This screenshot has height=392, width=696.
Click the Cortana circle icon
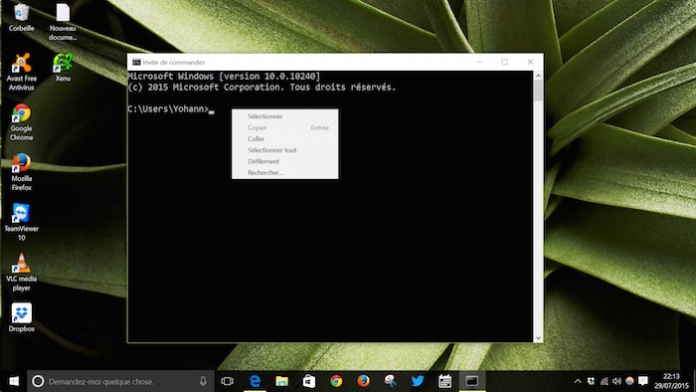point(38,381)
